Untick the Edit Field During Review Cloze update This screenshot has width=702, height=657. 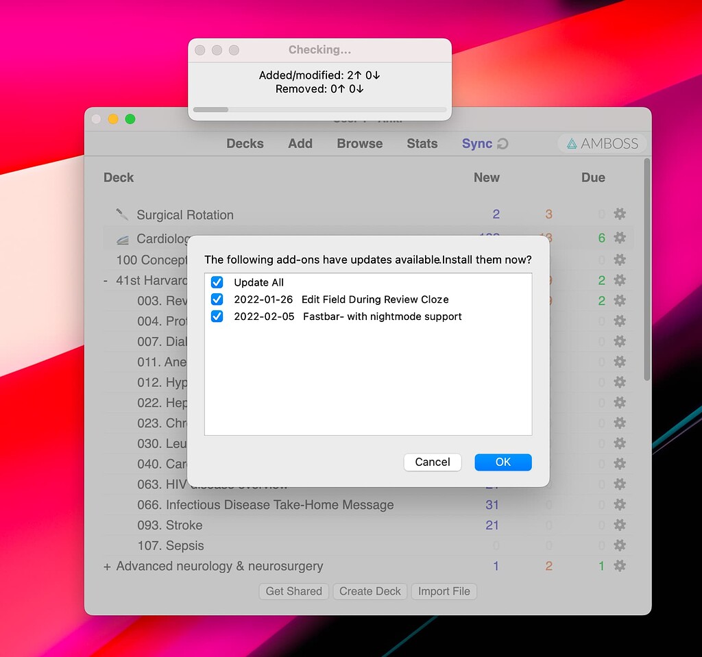click(217, 299)
